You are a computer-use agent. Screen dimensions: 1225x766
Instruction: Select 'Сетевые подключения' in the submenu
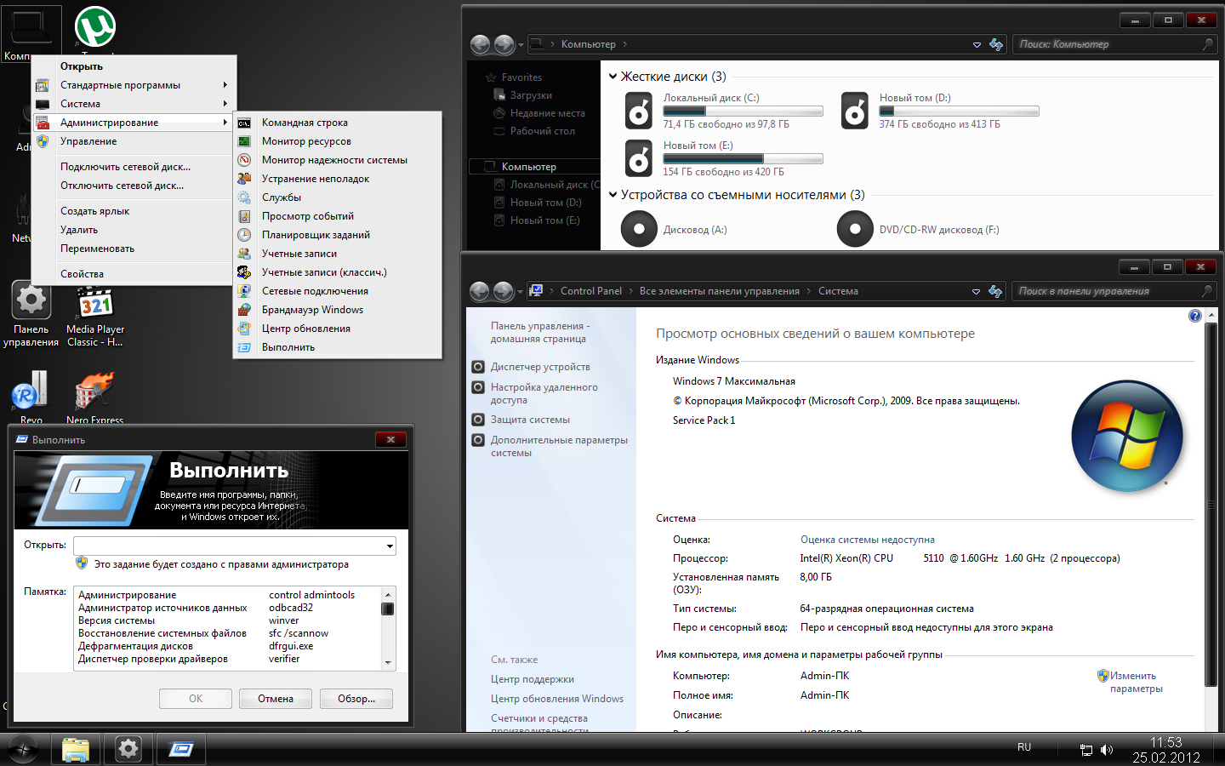coord(315,291)
